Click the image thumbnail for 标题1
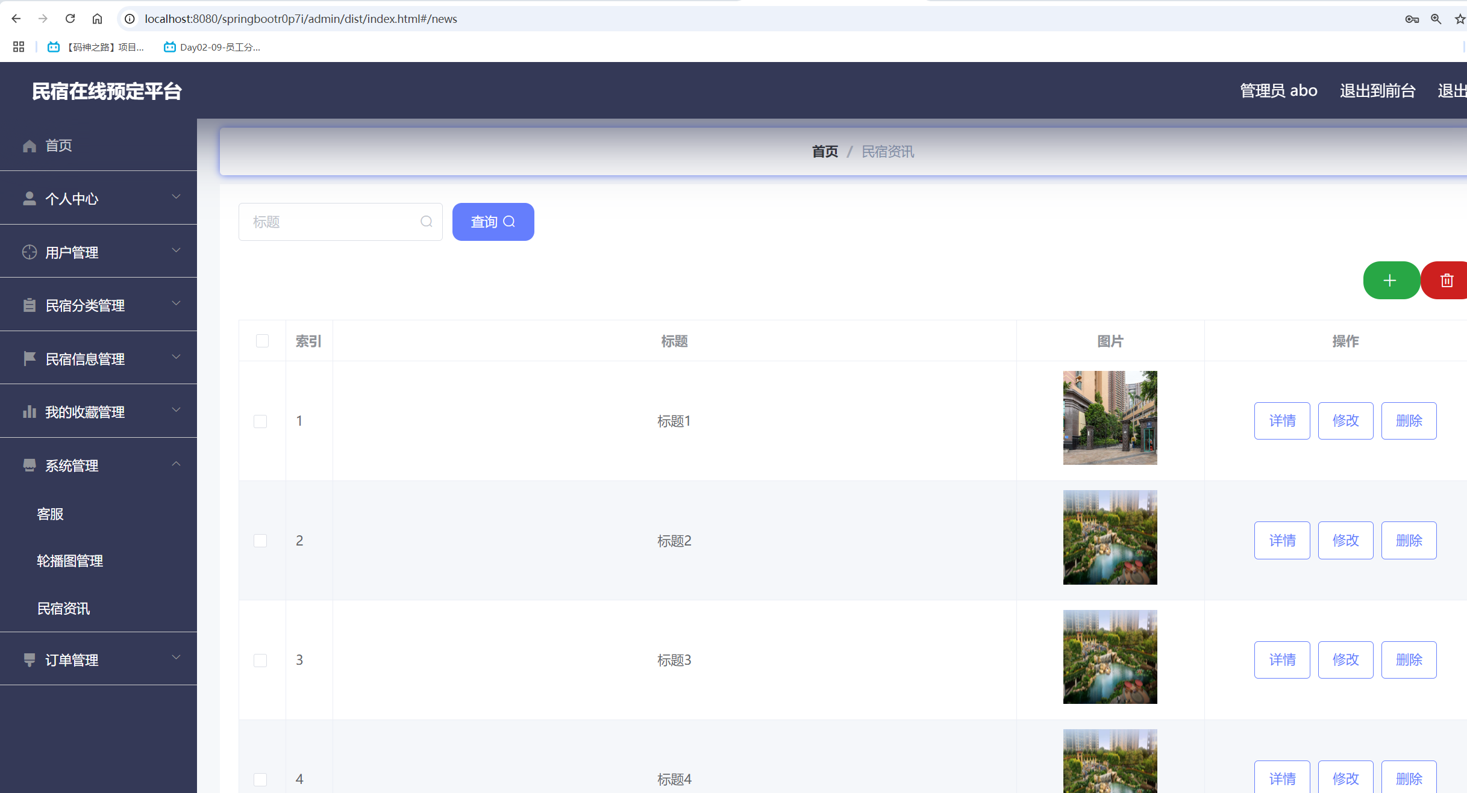The width and height of the screenshot is (1467, 793). pyautogui.click(x=1110, y=418)
